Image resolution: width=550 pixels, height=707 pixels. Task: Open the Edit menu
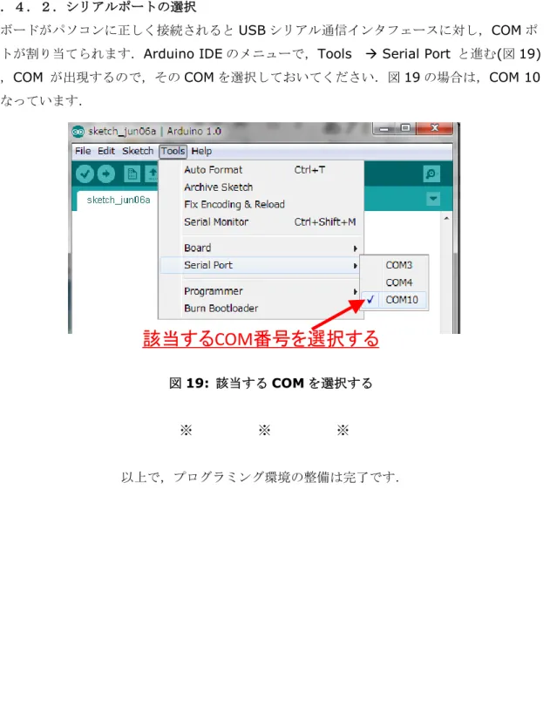(x=106, y=151)
